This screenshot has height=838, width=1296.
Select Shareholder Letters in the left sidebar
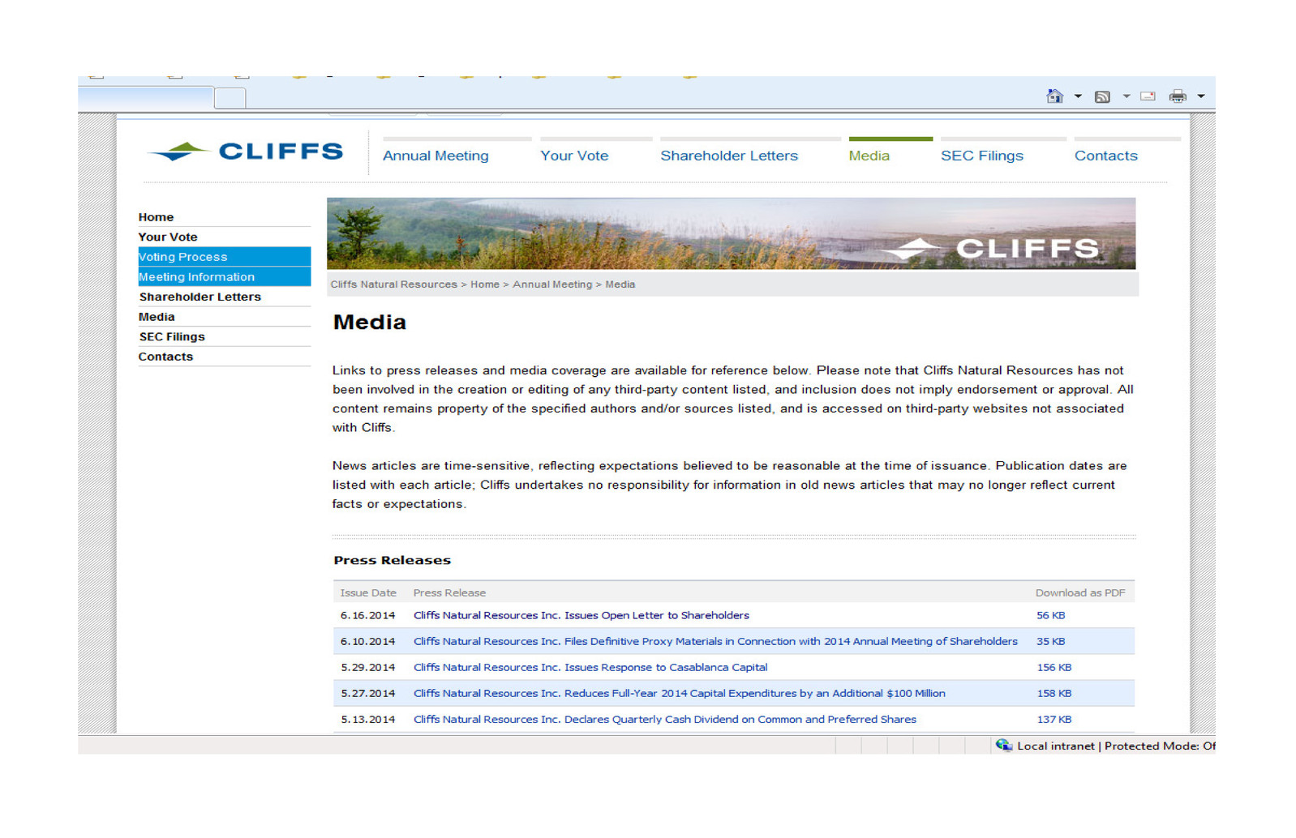click(x=200, y=297)
